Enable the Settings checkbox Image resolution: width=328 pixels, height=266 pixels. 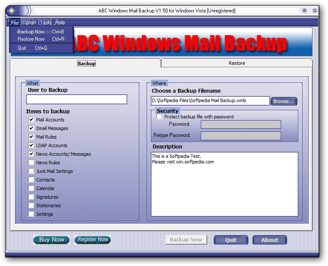pos(31,214)
